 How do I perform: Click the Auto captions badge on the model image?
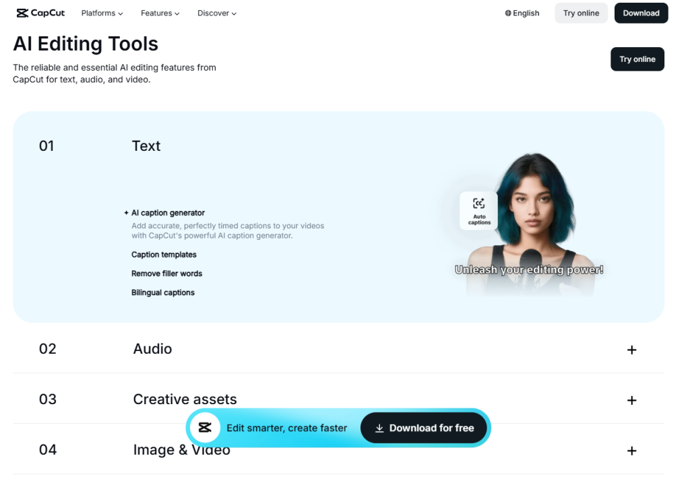click(x=478, y=210)
